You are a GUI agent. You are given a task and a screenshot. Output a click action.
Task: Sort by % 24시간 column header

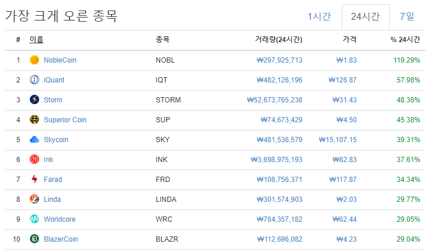point(405,40)
